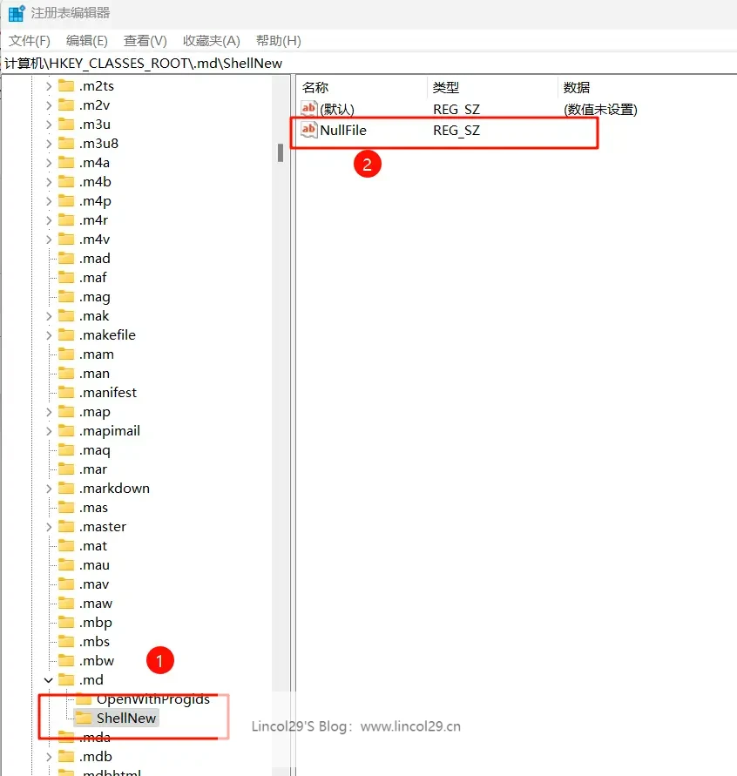Click the .manifest key folder icon
737x776 pixels.
(66, 393)
